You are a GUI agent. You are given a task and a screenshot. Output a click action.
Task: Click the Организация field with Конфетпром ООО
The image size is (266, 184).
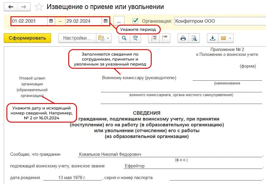click(x=219, y=21)
